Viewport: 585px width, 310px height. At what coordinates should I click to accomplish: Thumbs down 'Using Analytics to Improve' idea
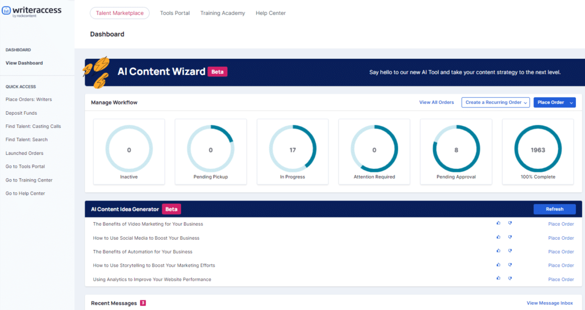point(510,278)
